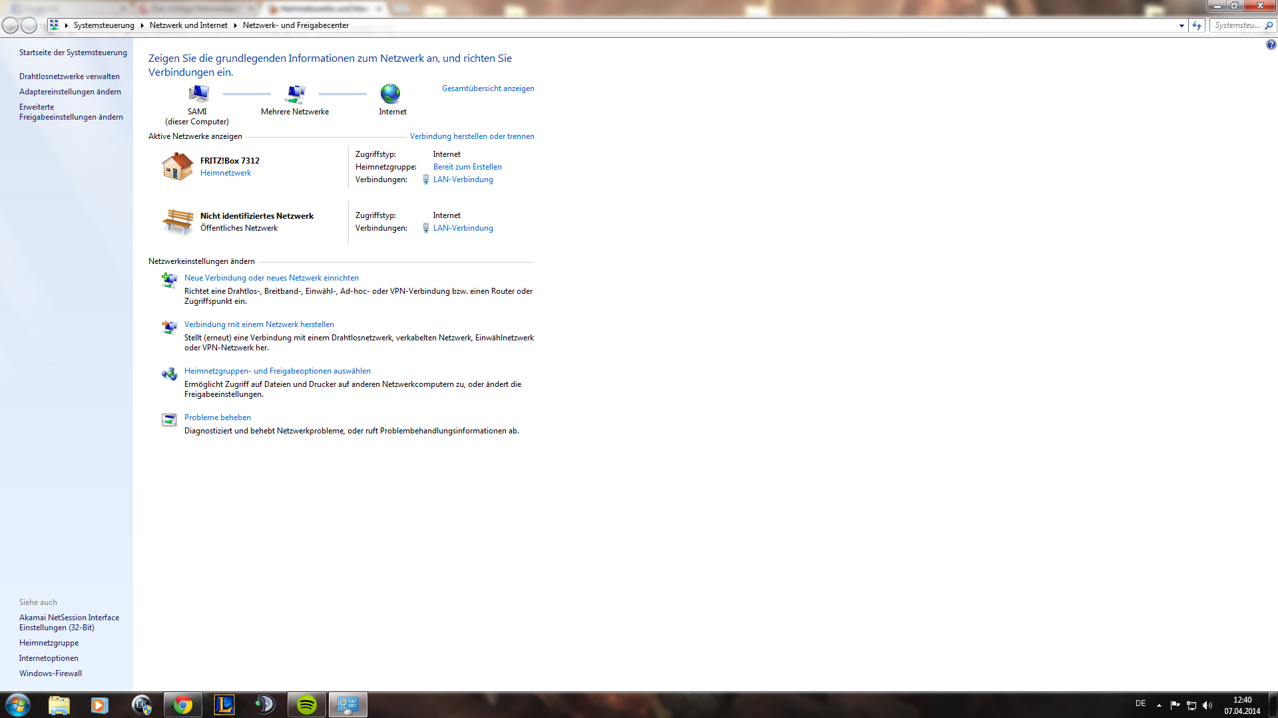Click the refresh icon beside address bar

pos(1197,25)
